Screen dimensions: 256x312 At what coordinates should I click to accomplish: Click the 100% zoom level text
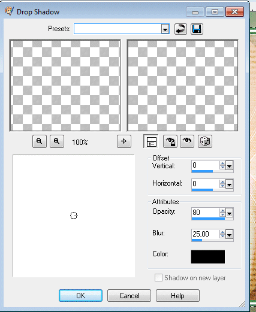click(x=80, y=142)
